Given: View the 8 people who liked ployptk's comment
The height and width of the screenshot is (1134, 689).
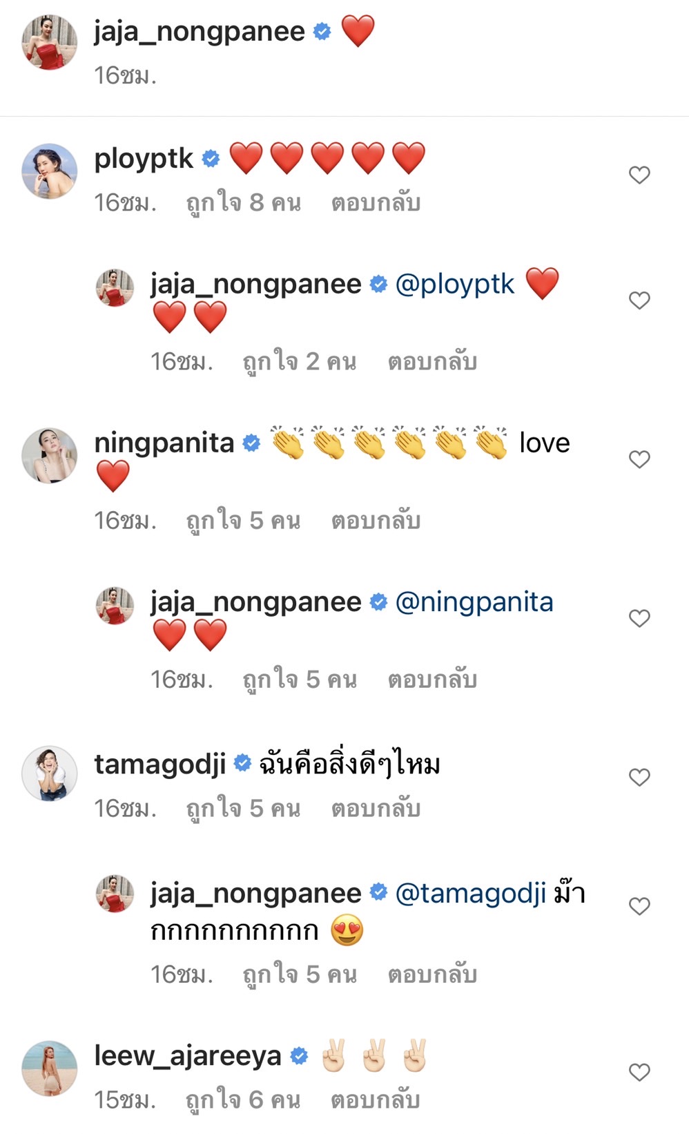Looking at the screenshot, I should tap(241, 202).
